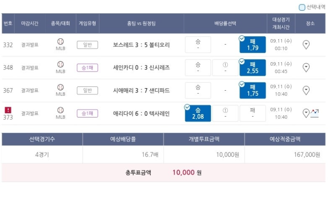Deselect the 패 1.79 pick for game 332

pos(253,45)
